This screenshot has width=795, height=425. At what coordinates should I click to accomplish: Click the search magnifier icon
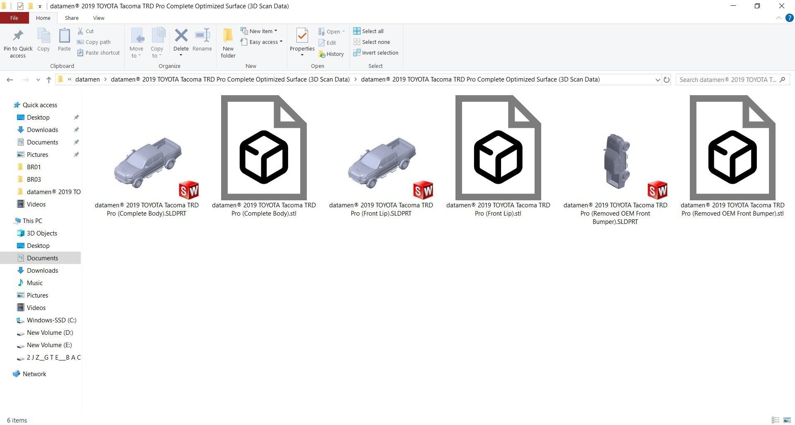[782, 79]
